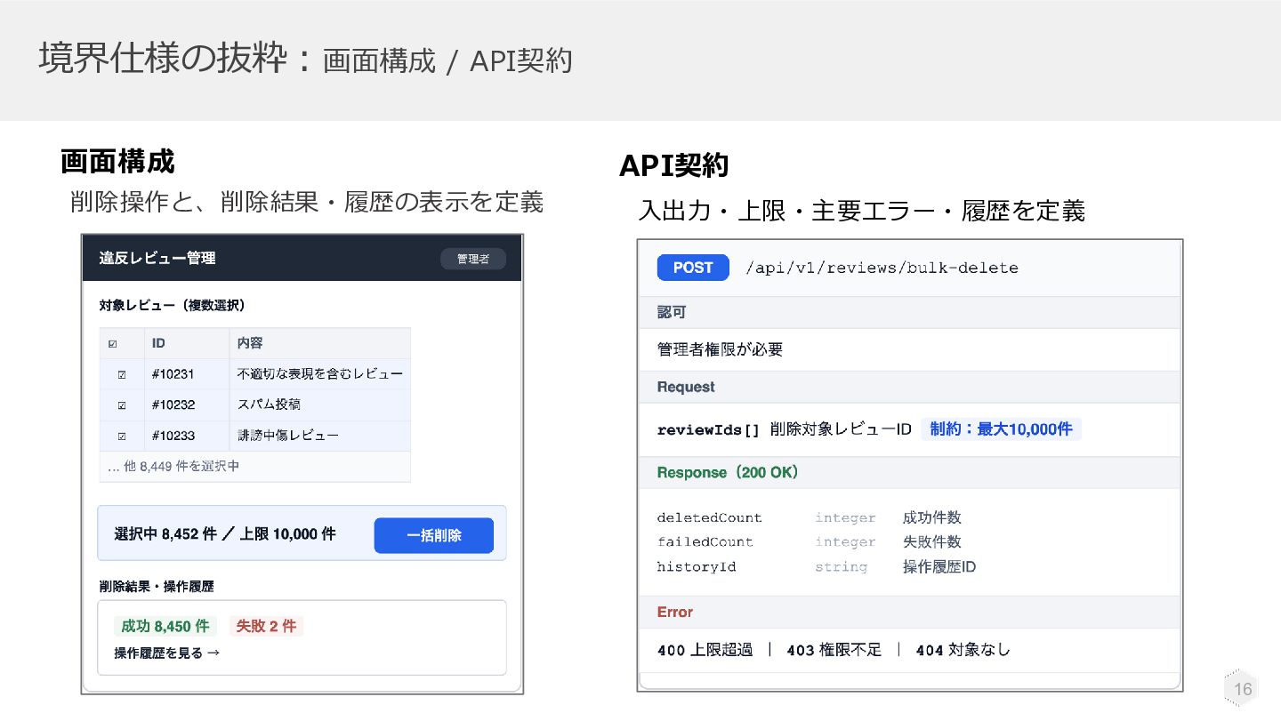
Task: Expand the Request section header
Action: tap(909, 387)
